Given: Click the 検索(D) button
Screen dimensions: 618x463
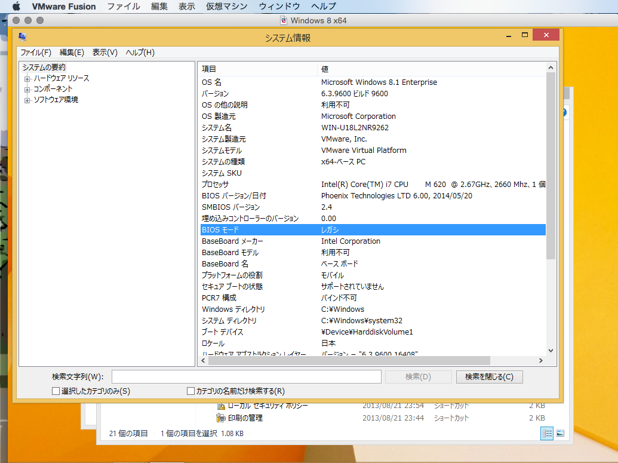Looking at the screenshot, I should (x=418, y=376).
